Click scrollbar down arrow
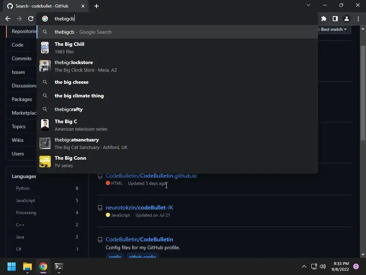 pyautogui.click(x=363, y=255)
